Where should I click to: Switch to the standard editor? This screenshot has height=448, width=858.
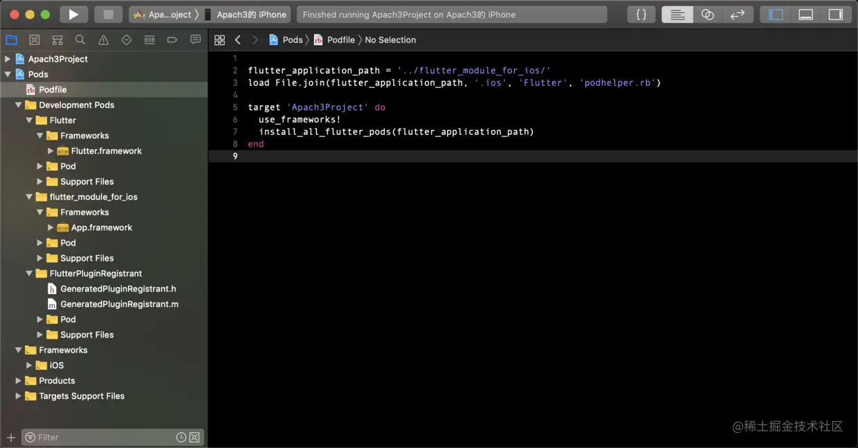point(677,15)
